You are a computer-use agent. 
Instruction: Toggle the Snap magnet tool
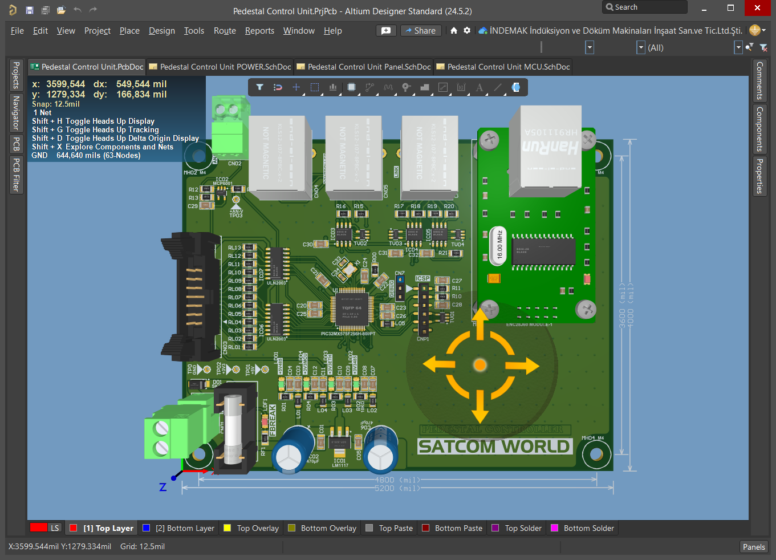[278, 87]
